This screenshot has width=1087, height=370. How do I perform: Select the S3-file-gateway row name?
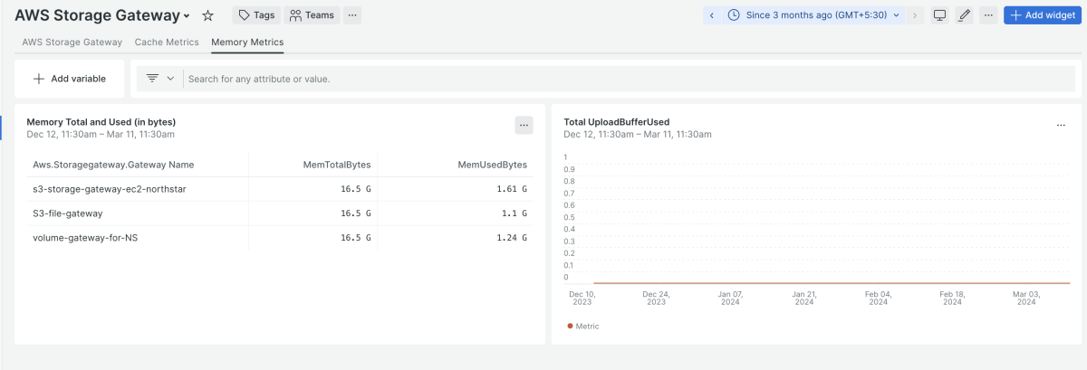coord(68,213)
